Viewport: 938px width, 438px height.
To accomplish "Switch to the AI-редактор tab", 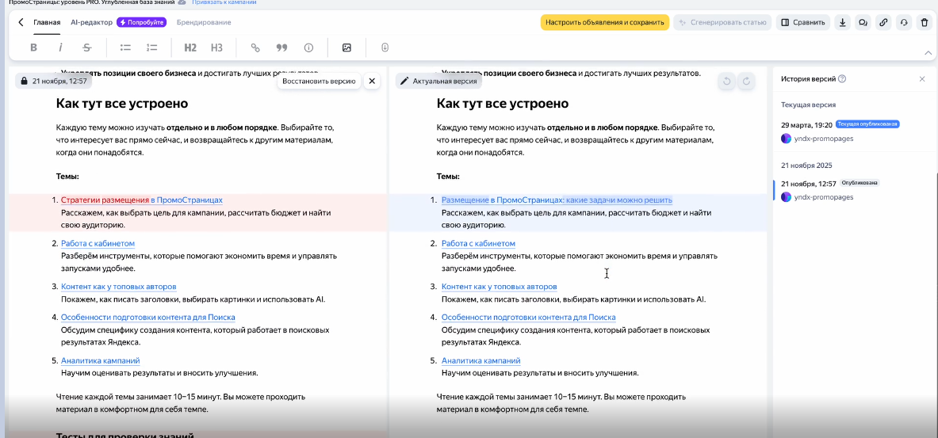I will click(91, 22).
